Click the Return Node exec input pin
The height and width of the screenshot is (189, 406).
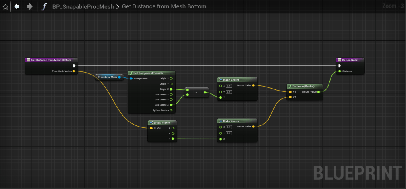pos(339,66)
